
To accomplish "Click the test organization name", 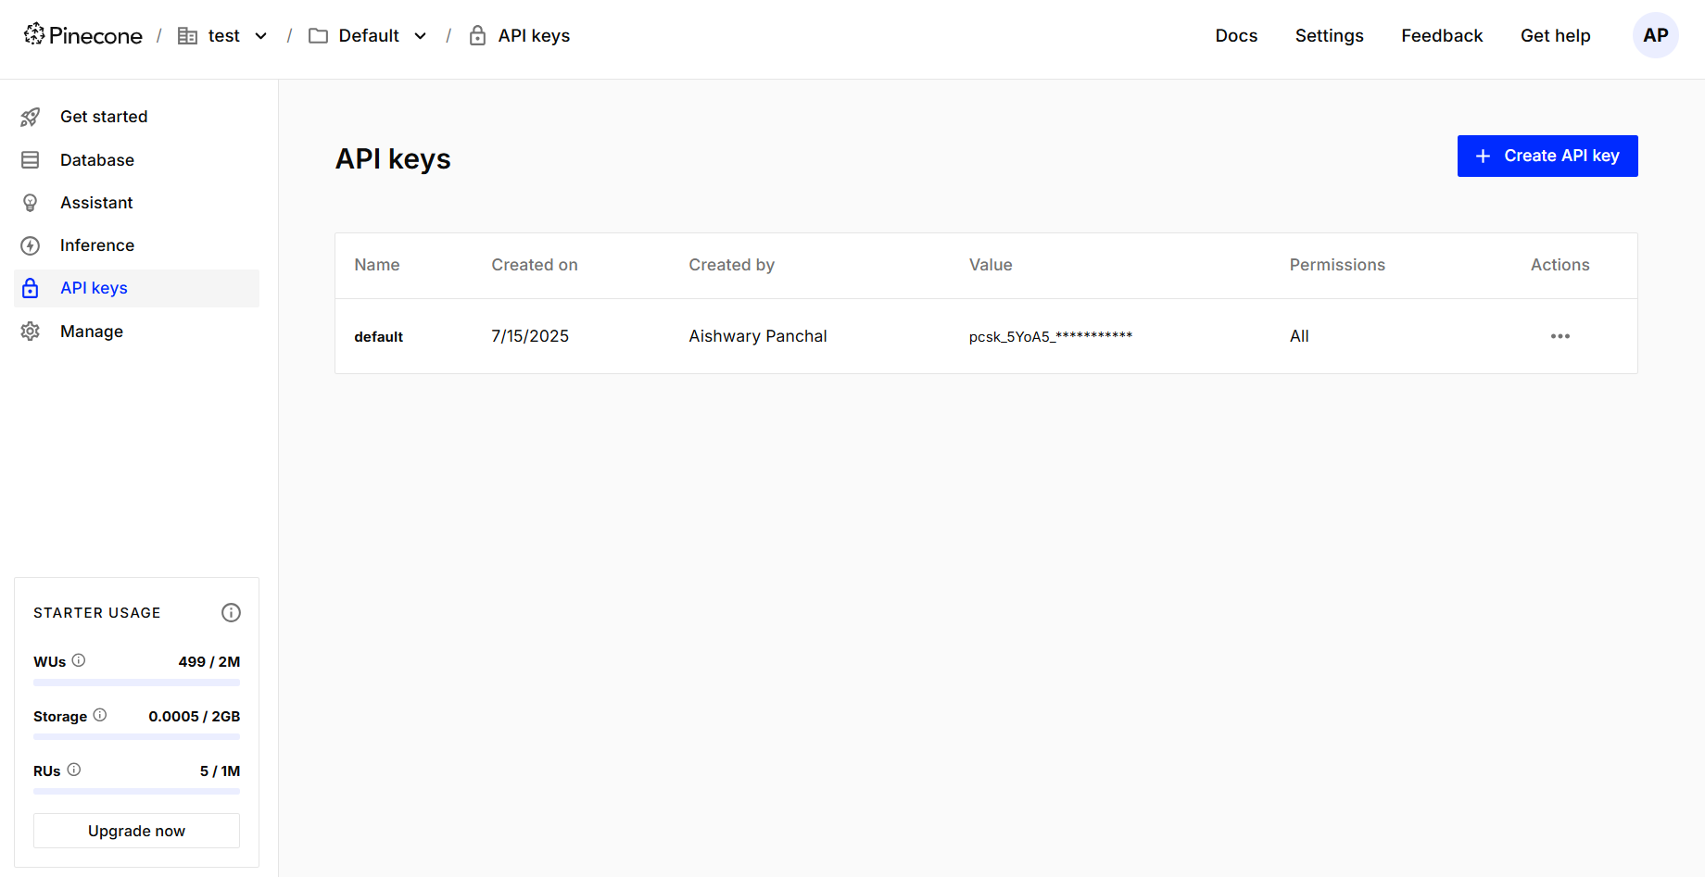I will pyautogui.click(x=224, y=36).
